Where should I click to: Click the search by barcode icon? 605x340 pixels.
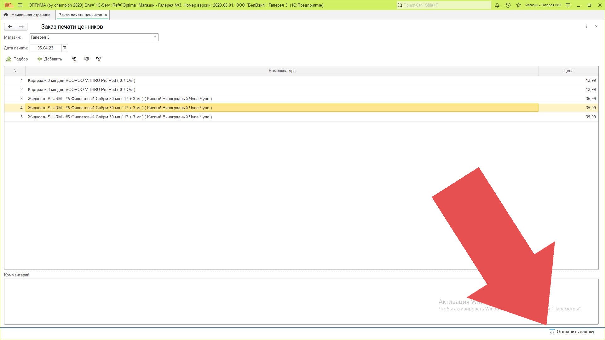[x=86, y=59]
